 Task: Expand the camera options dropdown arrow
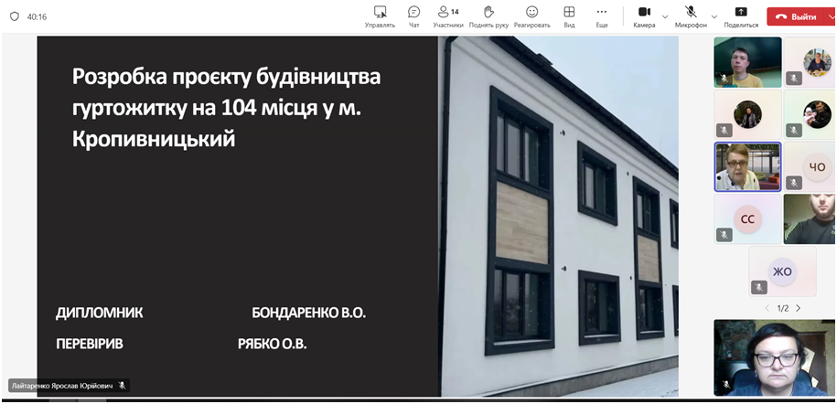[665, 16]
